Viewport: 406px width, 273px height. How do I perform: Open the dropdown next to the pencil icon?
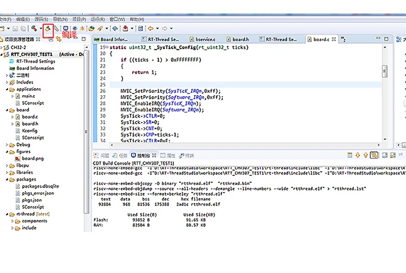(x=107, y=29)
